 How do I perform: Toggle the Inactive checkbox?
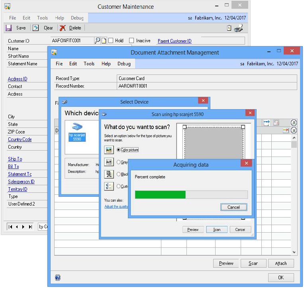coord(131,41)
